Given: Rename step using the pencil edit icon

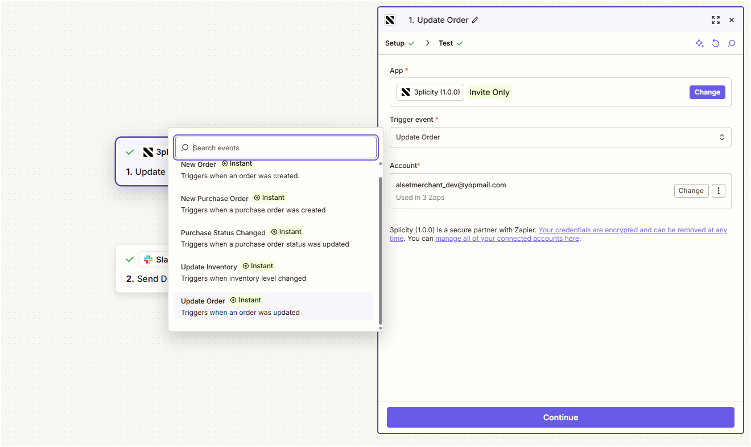Looking at the screenshot, I should coord(475,20).
